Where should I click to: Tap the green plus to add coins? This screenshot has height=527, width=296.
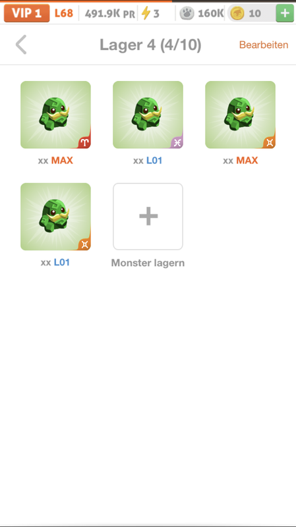coord(285,13)
